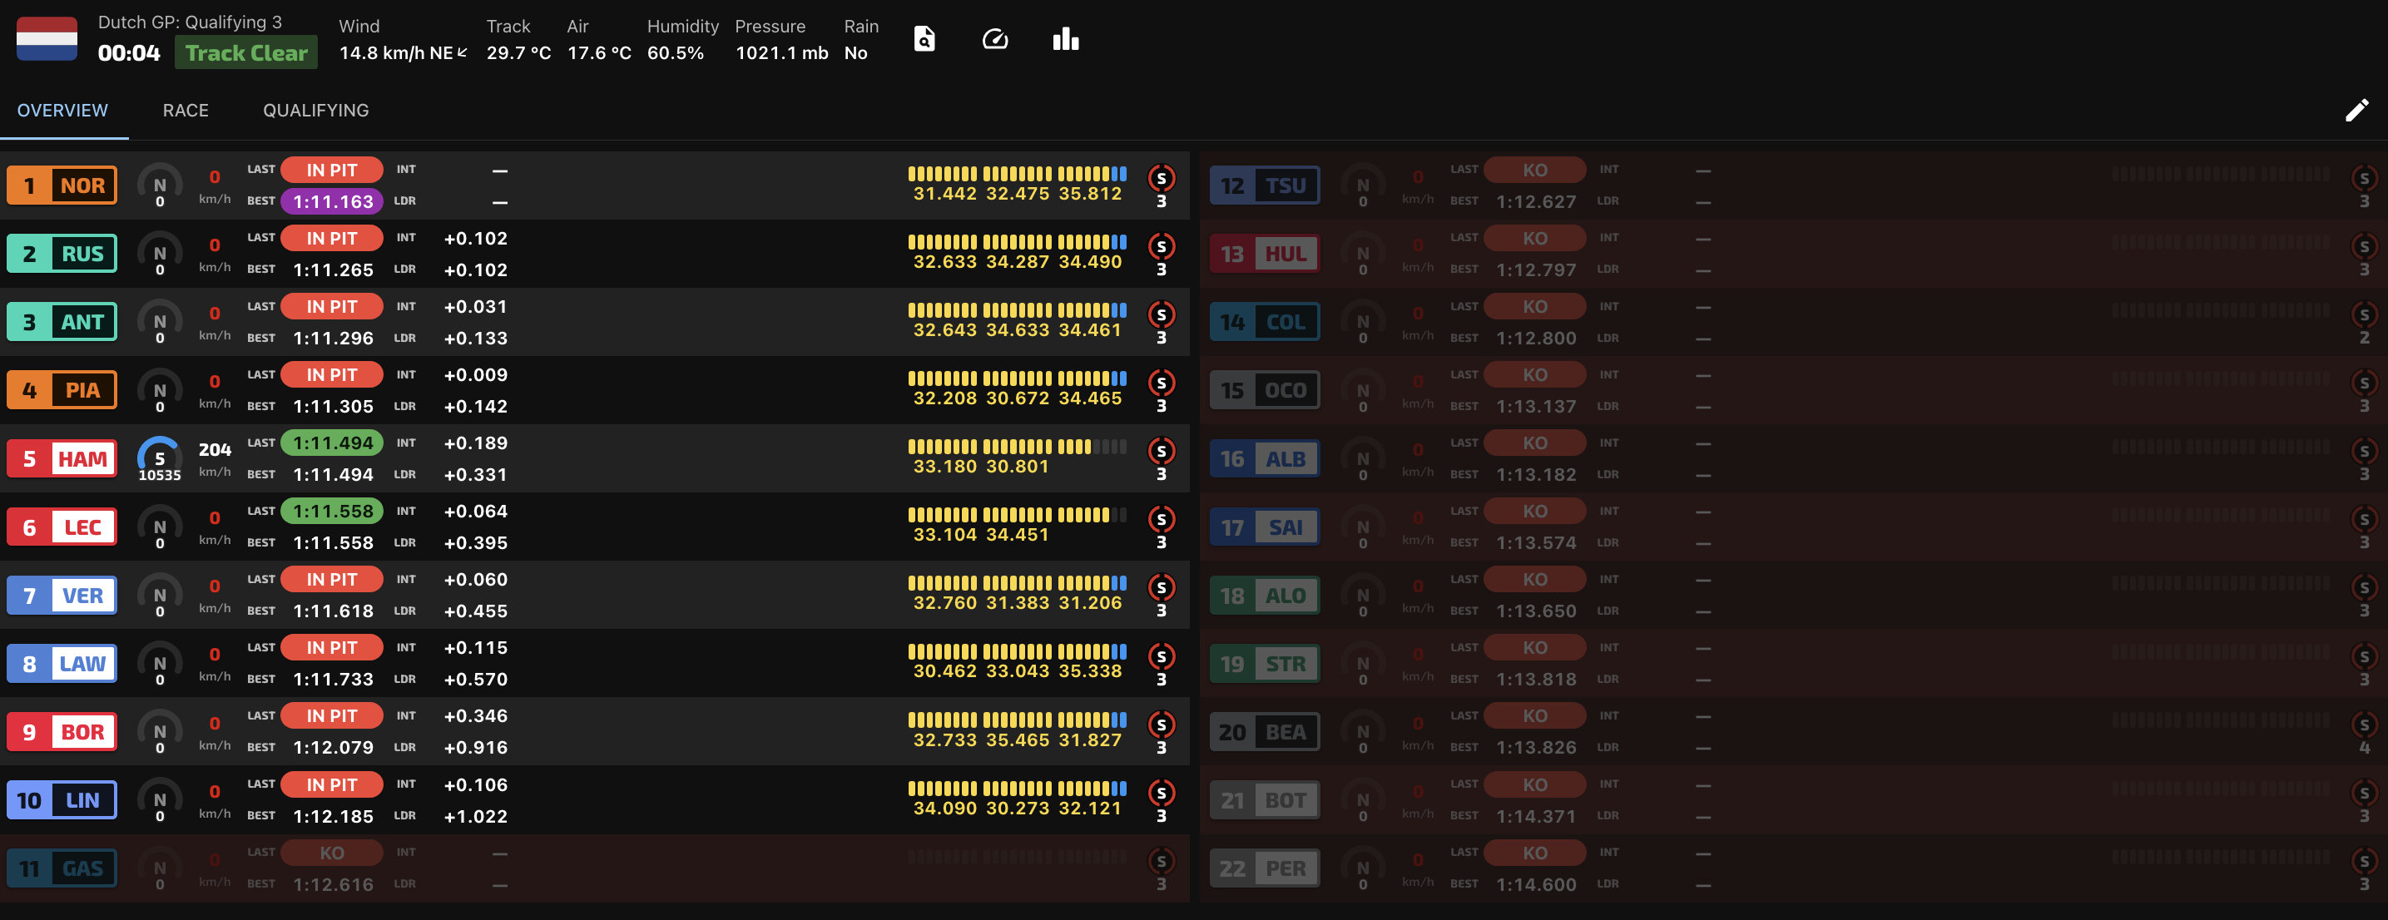Click the tyre icon in PER's row
Image resolution: width=2388 pixels, height=920 pixels.
pyautogui.click(x=2365, y=862)
